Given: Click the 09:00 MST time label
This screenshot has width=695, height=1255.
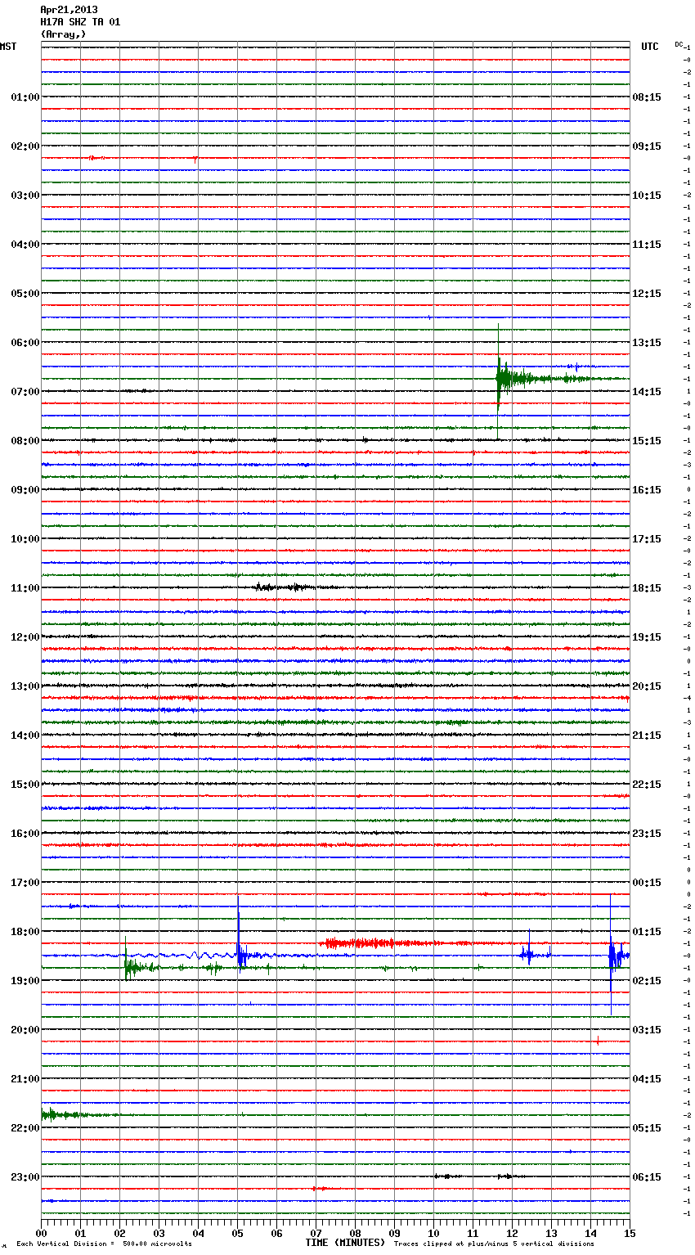Looking at the screenshot, I should 25,490.
